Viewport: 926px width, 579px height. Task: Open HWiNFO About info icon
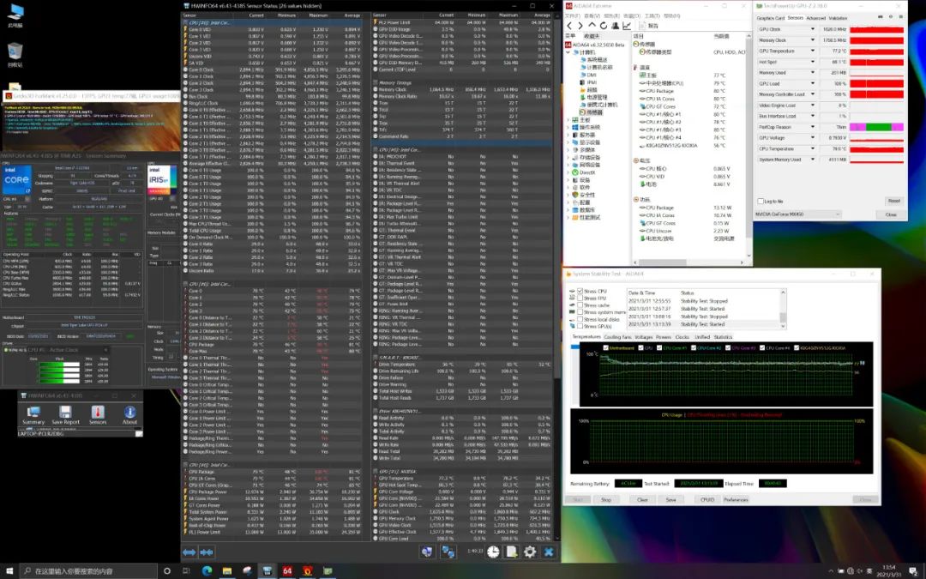pos(129,413)
